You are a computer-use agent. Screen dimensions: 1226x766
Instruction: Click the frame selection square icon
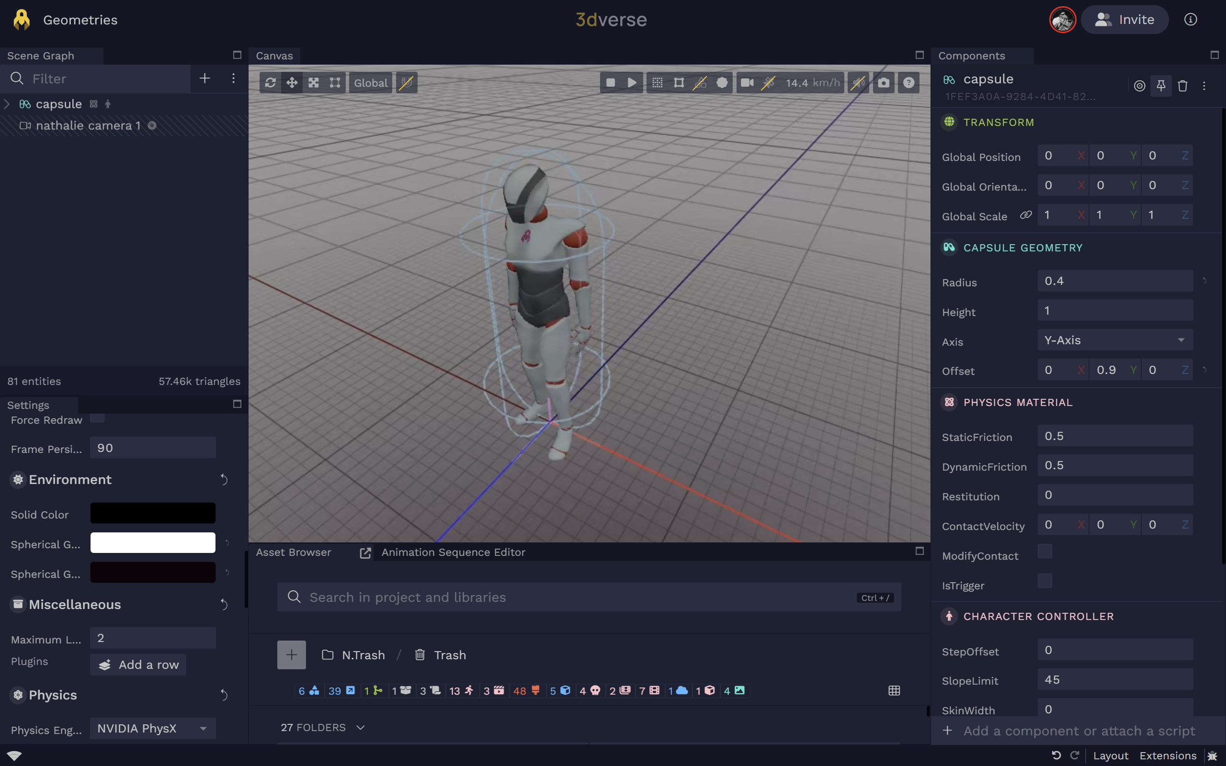coord(679,82)
